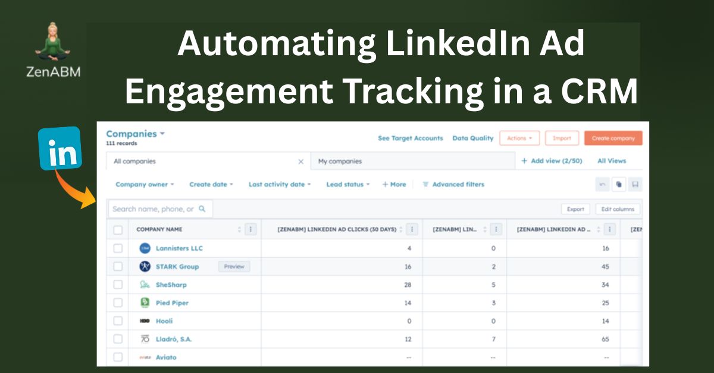Open the '[ZENABM] LIN...' column options menu
The width and height of the screenshot is (714, 373).
tap(496, 229)
